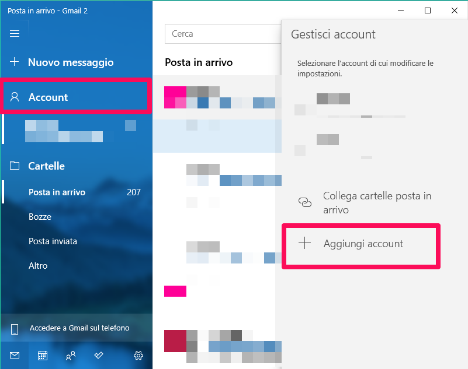Collapse the hamburger navigation menu
This screenshot has height=369, width=468.
[x=15, y=33]
